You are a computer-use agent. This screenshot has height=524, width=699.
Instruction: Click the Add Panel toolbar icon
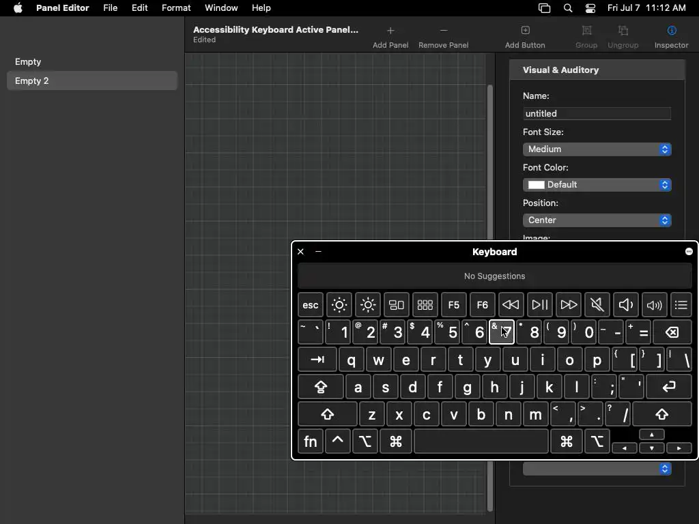[x=390, y=31]
